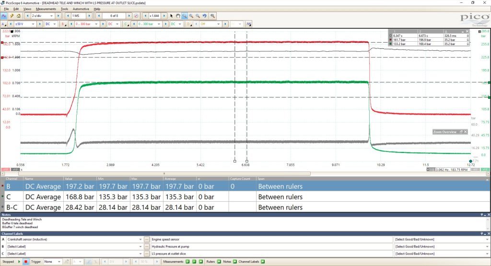Select the scope mode icon in the toolbar

[4, 16]
